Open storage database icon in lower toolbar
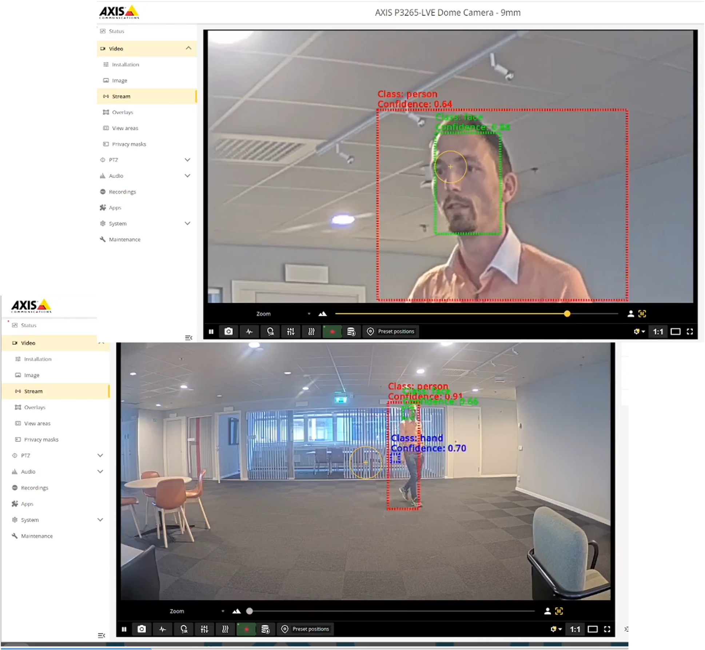This screenshot has height=650, width=705. tap(266, 630)
